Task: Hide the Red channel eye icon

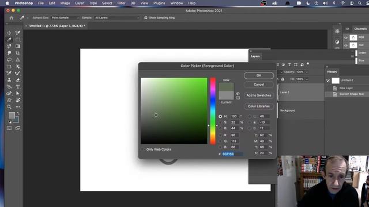Action: (346, 45)
